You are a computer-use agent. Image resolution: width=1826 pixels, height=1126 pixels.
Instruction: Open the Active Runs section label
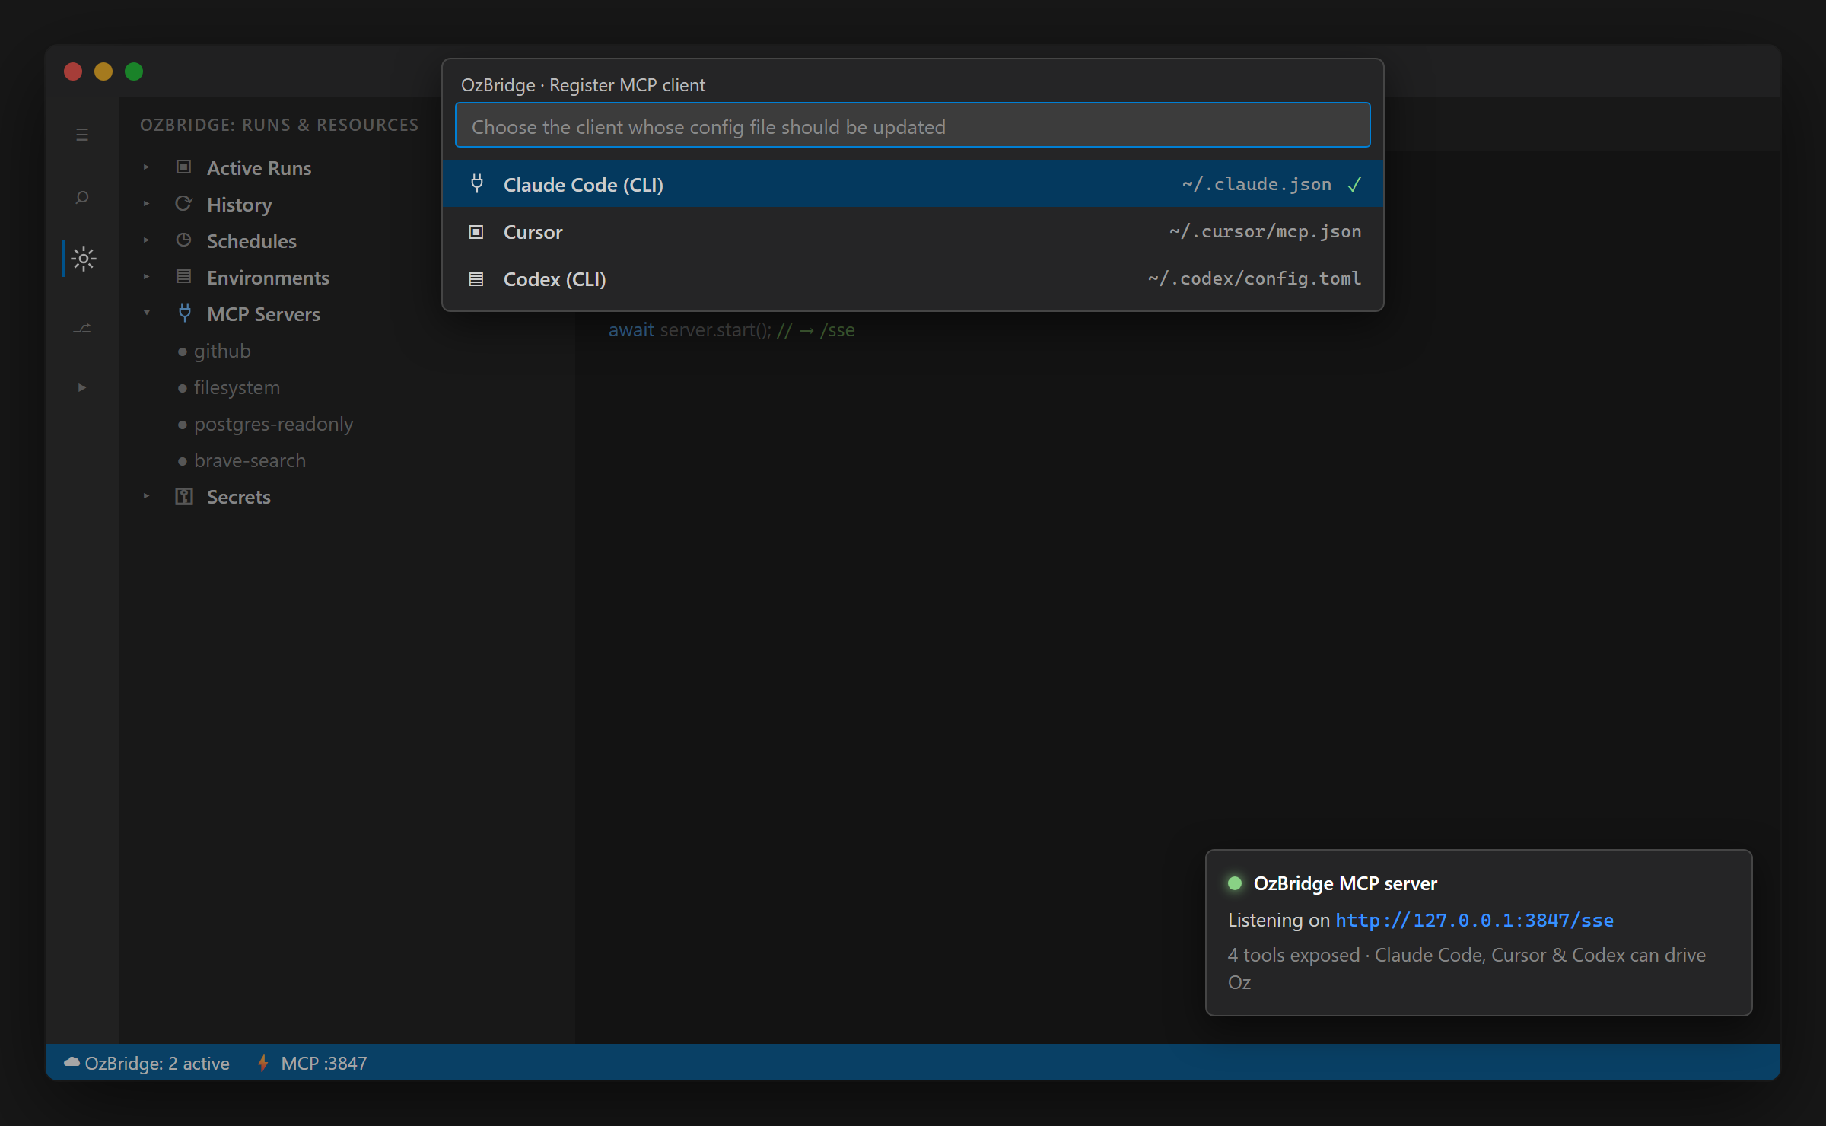[x=259, y=168]
